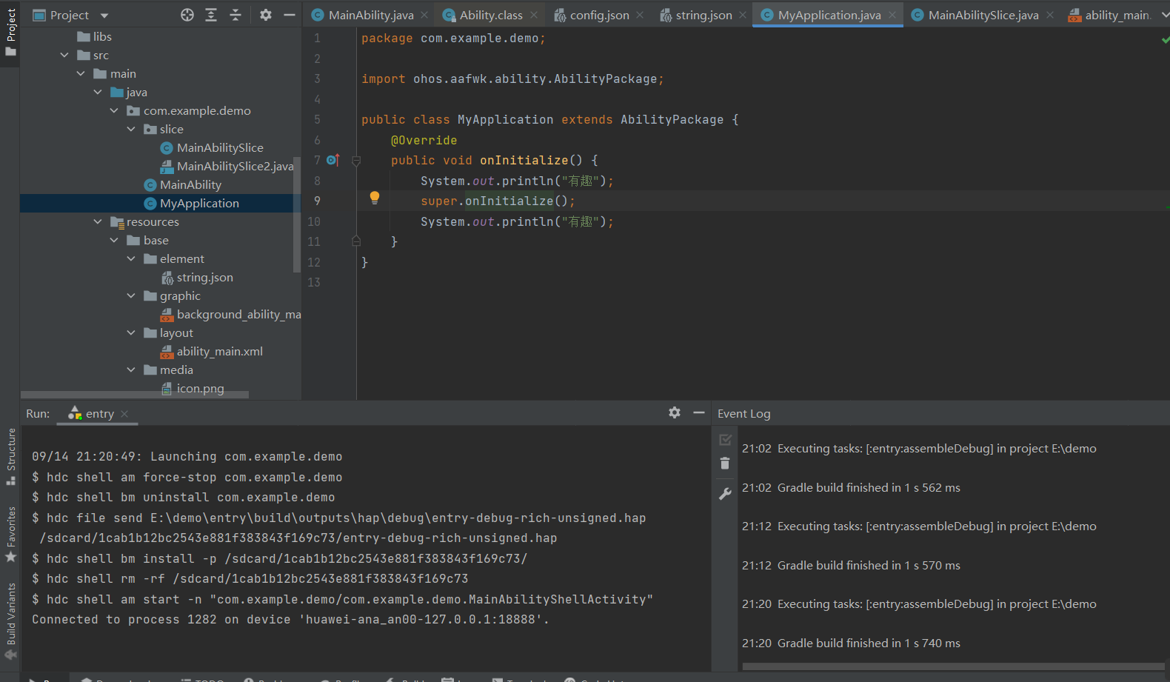
Task: Collapse the src folder
Action: 65,55
